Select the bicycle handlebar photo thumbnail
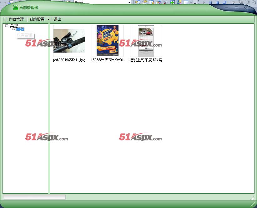257x208 pixels. click(69, 41)
